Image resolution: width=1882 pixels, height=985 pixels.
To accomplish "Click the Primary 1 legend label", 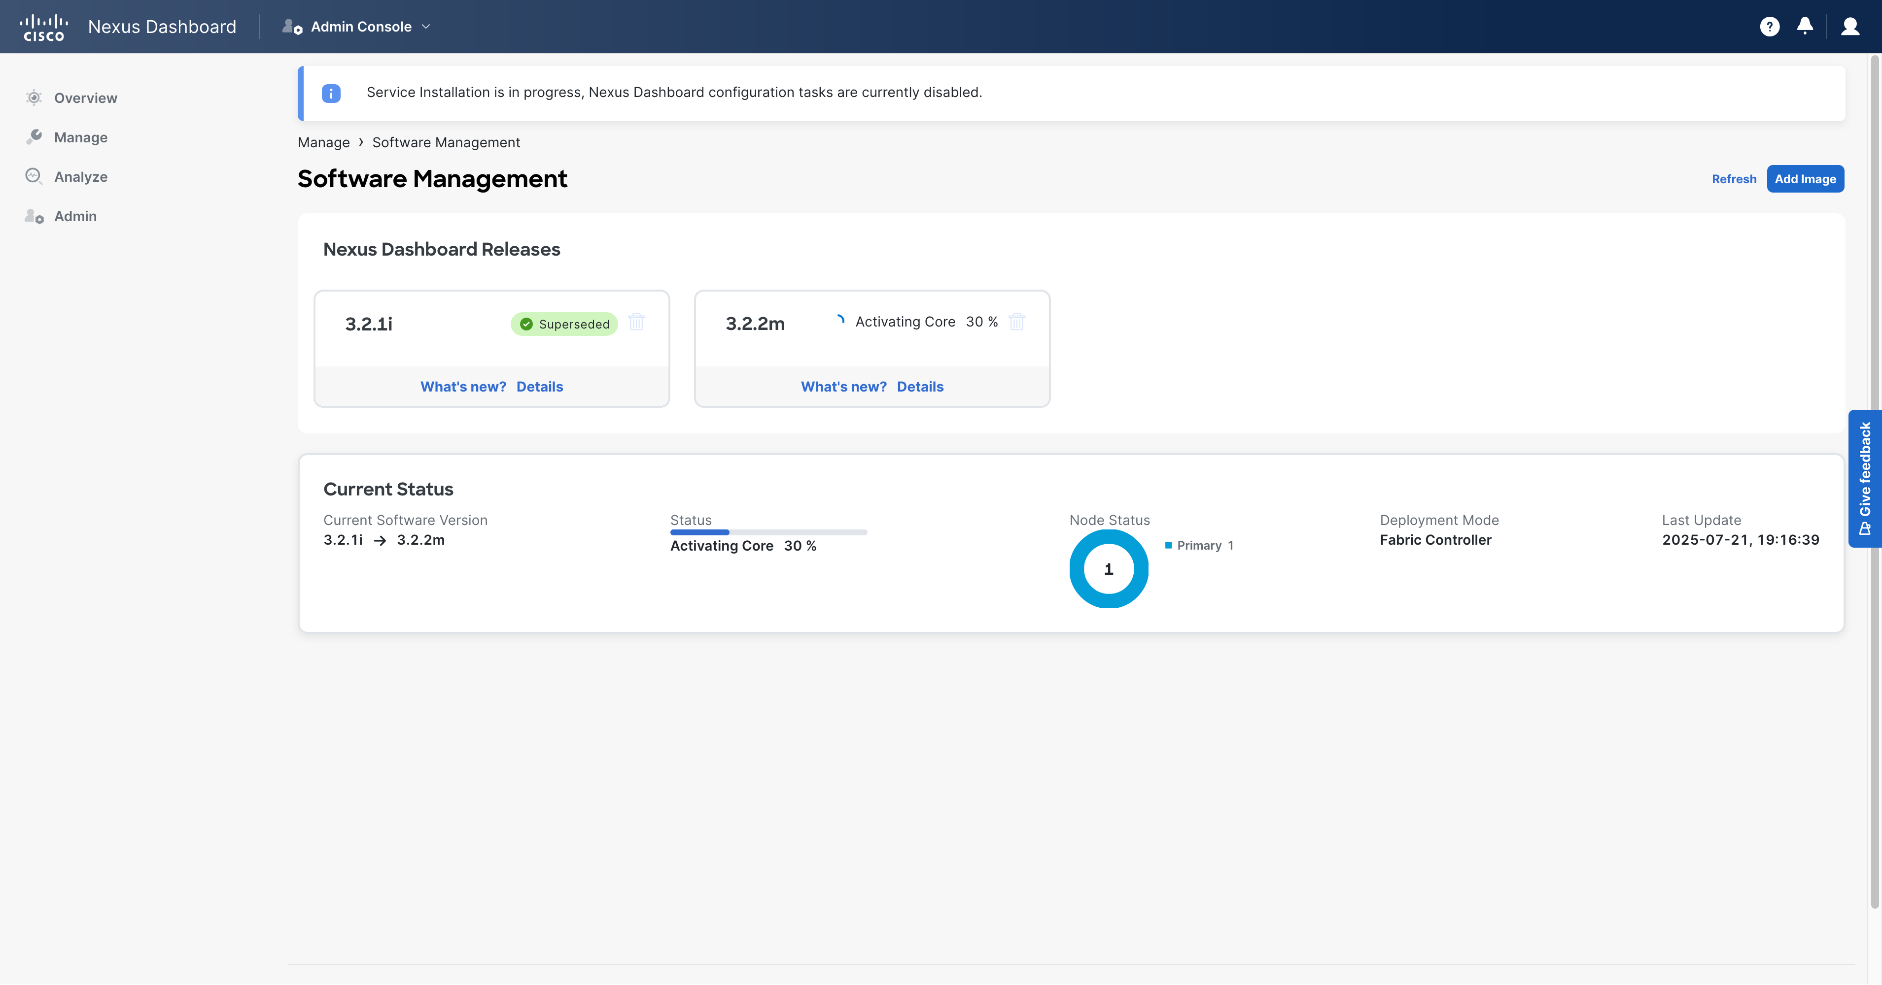I will [1206, 545].
